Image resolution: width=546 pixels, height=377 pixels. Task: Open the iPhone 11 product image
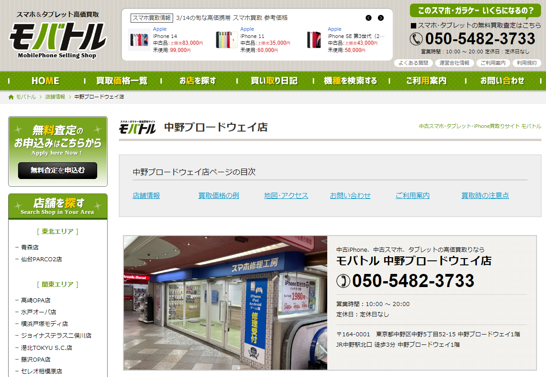click(x=226, y=40)
